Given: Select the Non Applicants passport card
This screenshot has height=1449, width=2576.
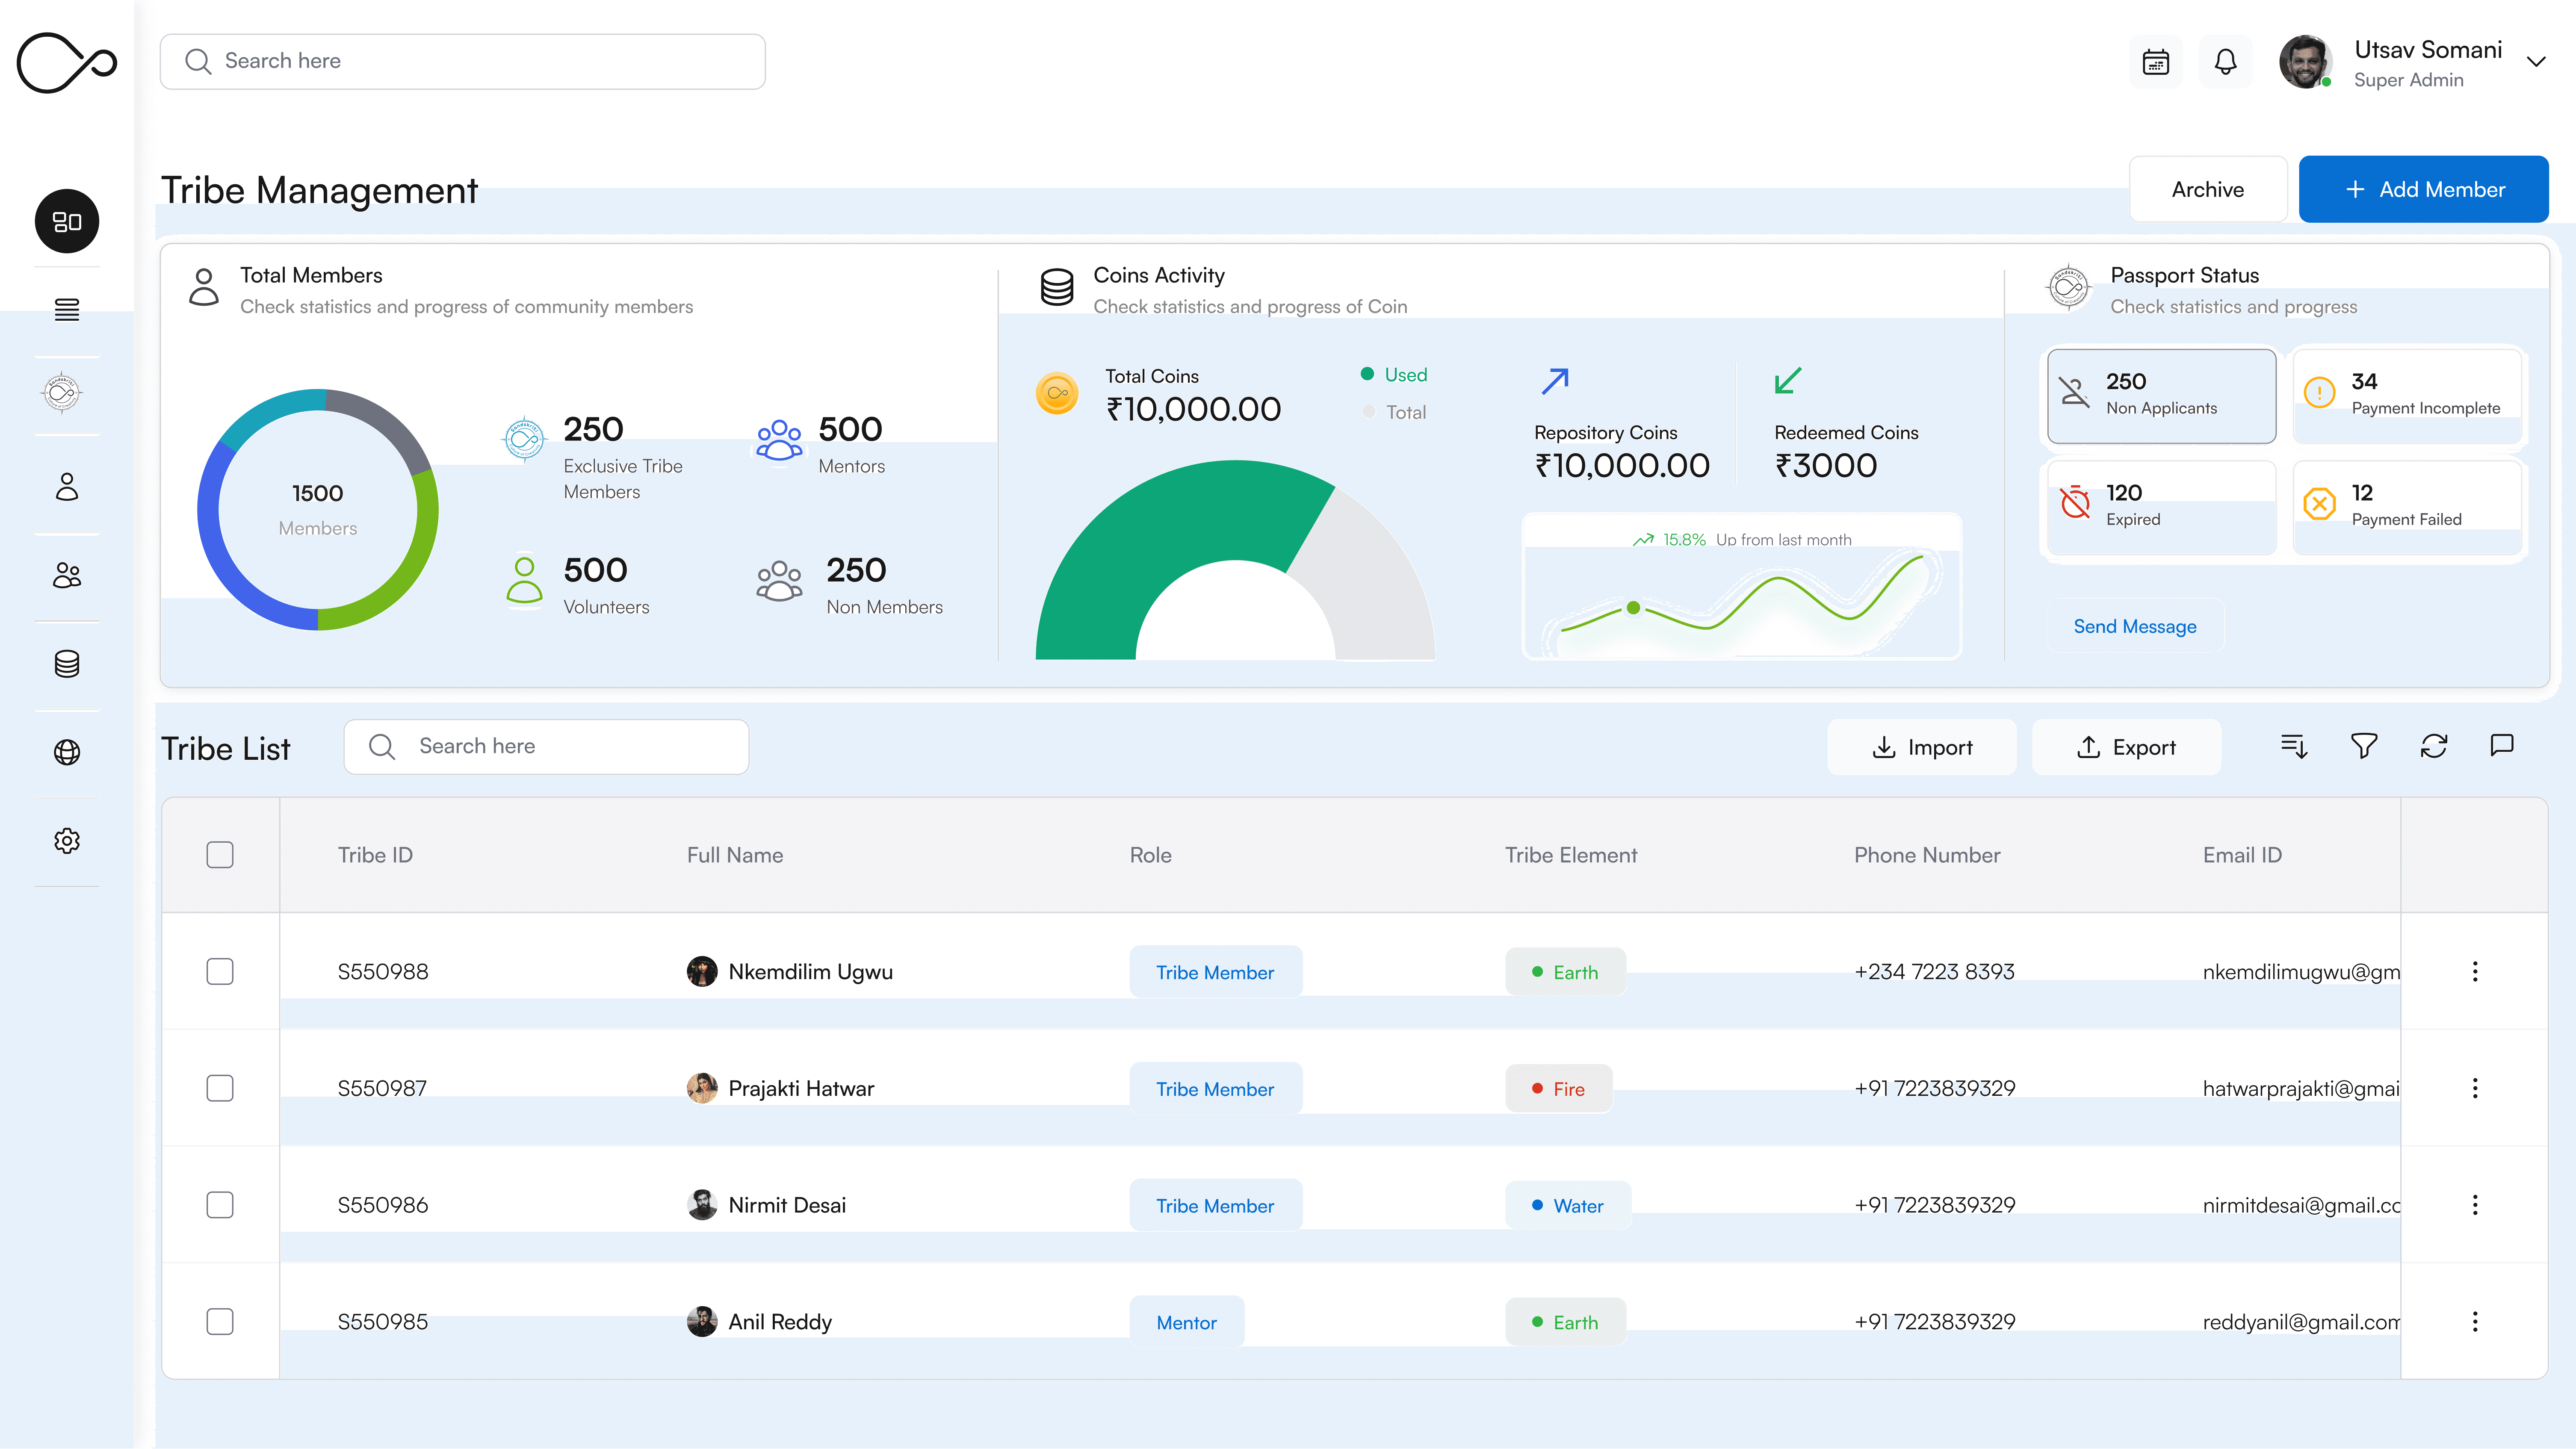Looking at the screenshot, I should [x=2161, y=395].
